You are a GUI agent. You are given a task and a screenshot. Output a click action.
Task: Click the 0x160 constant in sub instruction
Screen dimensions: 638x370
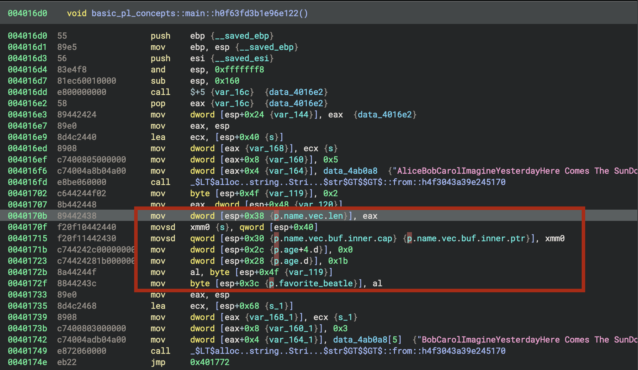click(227, 81)
